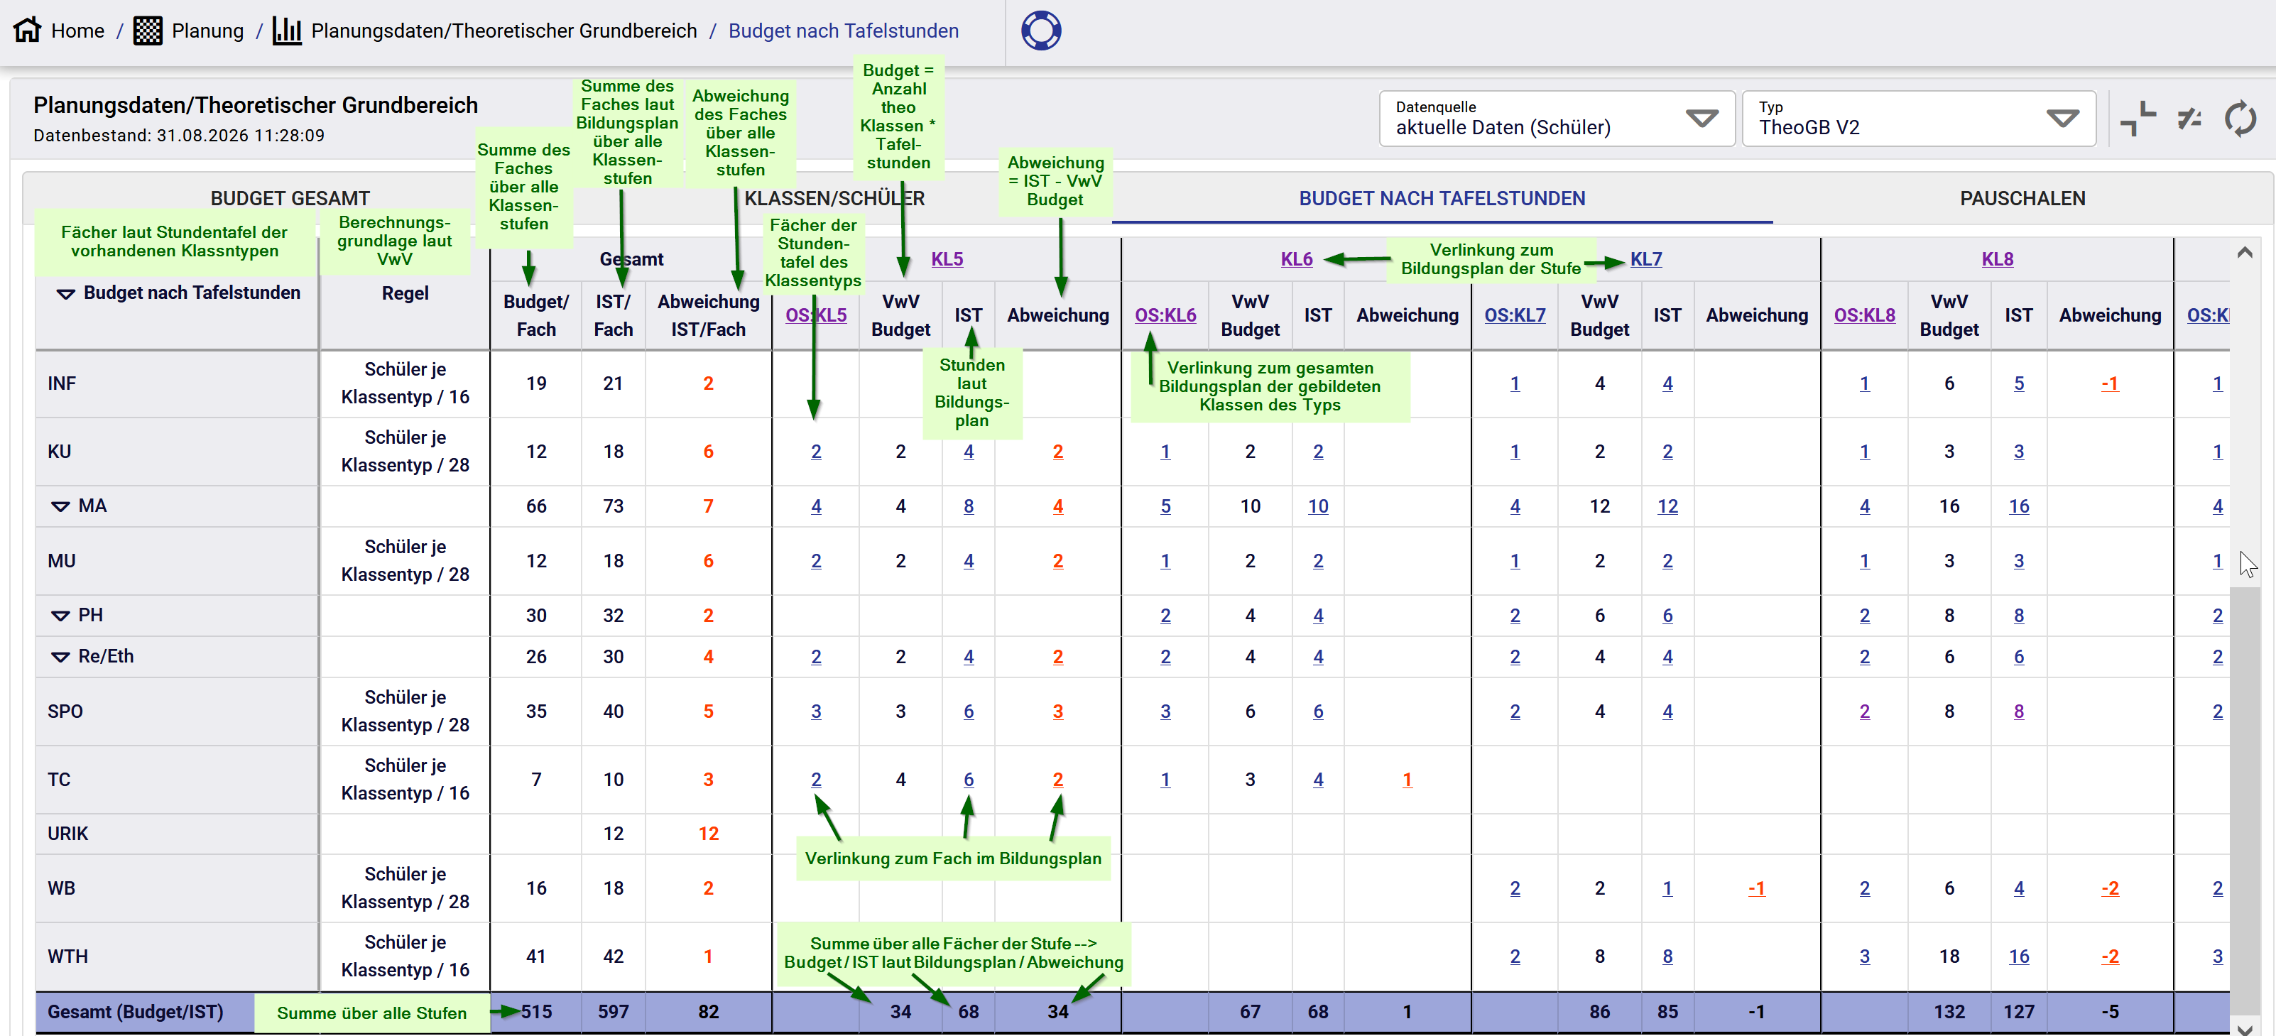Expand the Re/Eth subject row

tap(60, 657)
